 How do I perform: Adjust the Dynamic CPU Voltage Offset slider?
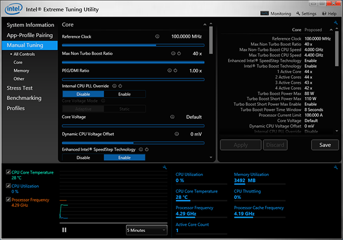[133, 142]
